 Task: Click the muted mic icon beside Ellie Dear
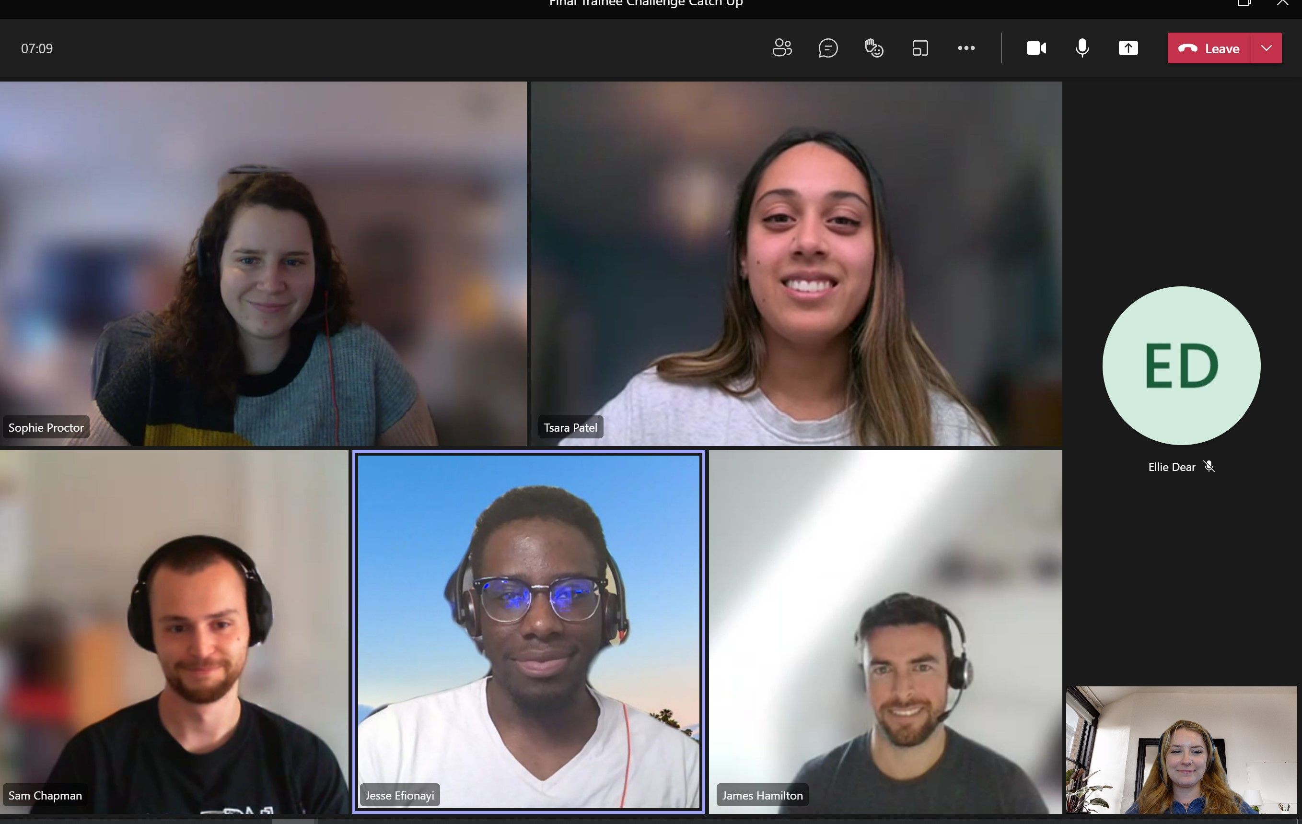(x=1209, y=466)
